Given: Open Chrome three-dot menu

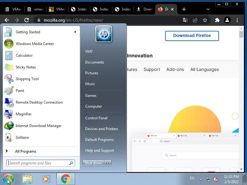Looking at the screenshot, I should 237,20.
